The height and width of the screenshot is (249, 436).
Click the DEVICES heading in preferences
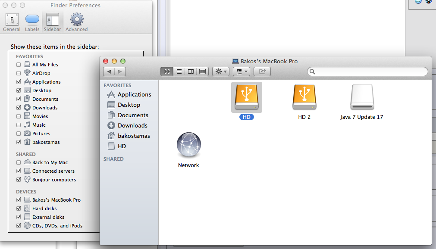coord(26,192)
